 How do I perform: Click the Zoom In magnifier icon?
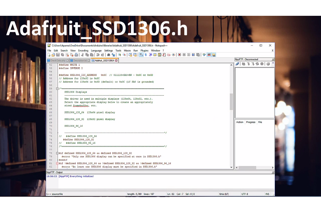click(x=119, y=55)
